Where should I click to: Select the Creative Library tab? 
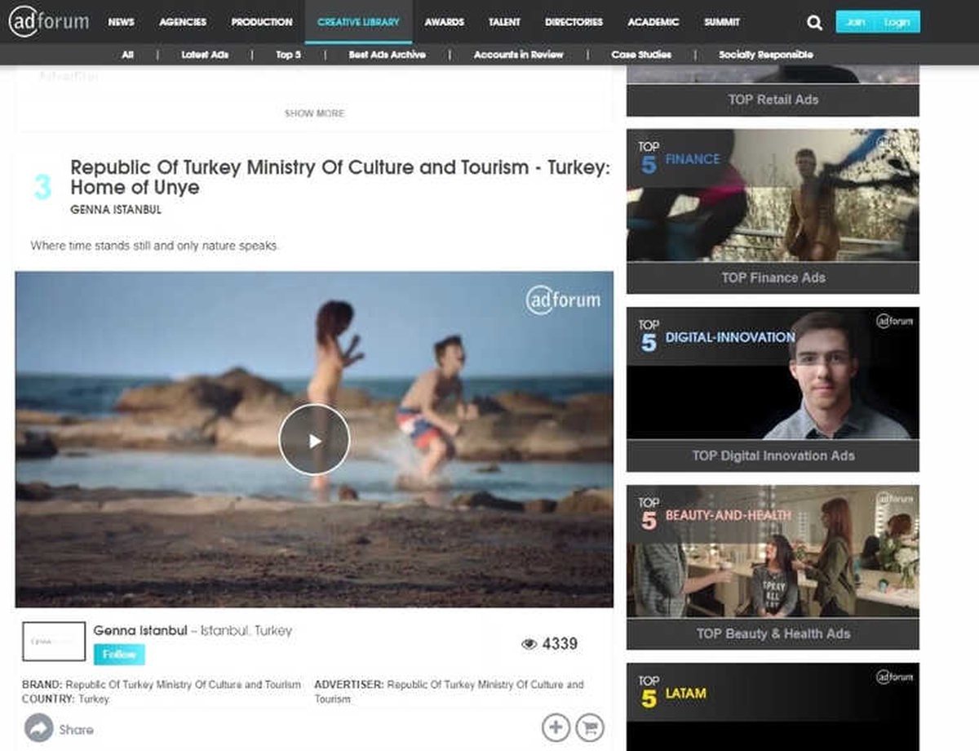click(x=358, y=22)
